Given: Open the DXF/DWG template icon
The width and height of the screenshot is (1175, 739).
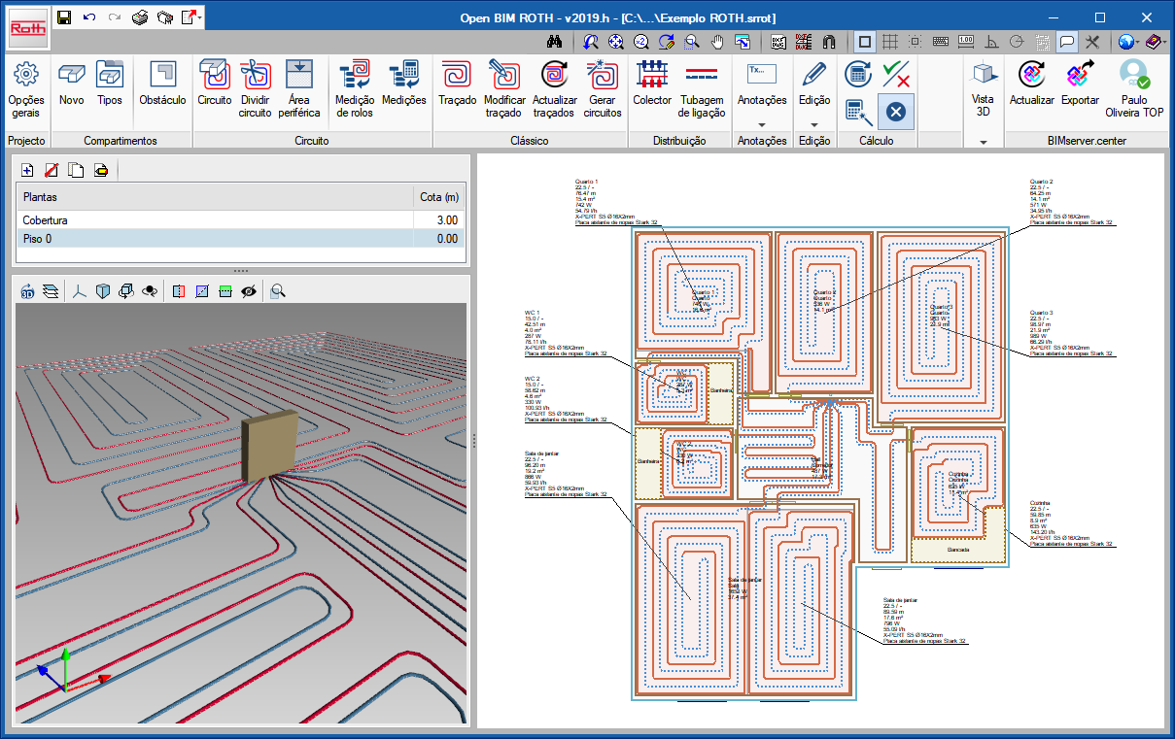Looking at the screenshot, I should pyautogui.click(x=778, y=42).
